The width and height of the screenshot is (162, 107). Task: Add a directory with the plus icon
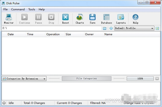point(111,28)
